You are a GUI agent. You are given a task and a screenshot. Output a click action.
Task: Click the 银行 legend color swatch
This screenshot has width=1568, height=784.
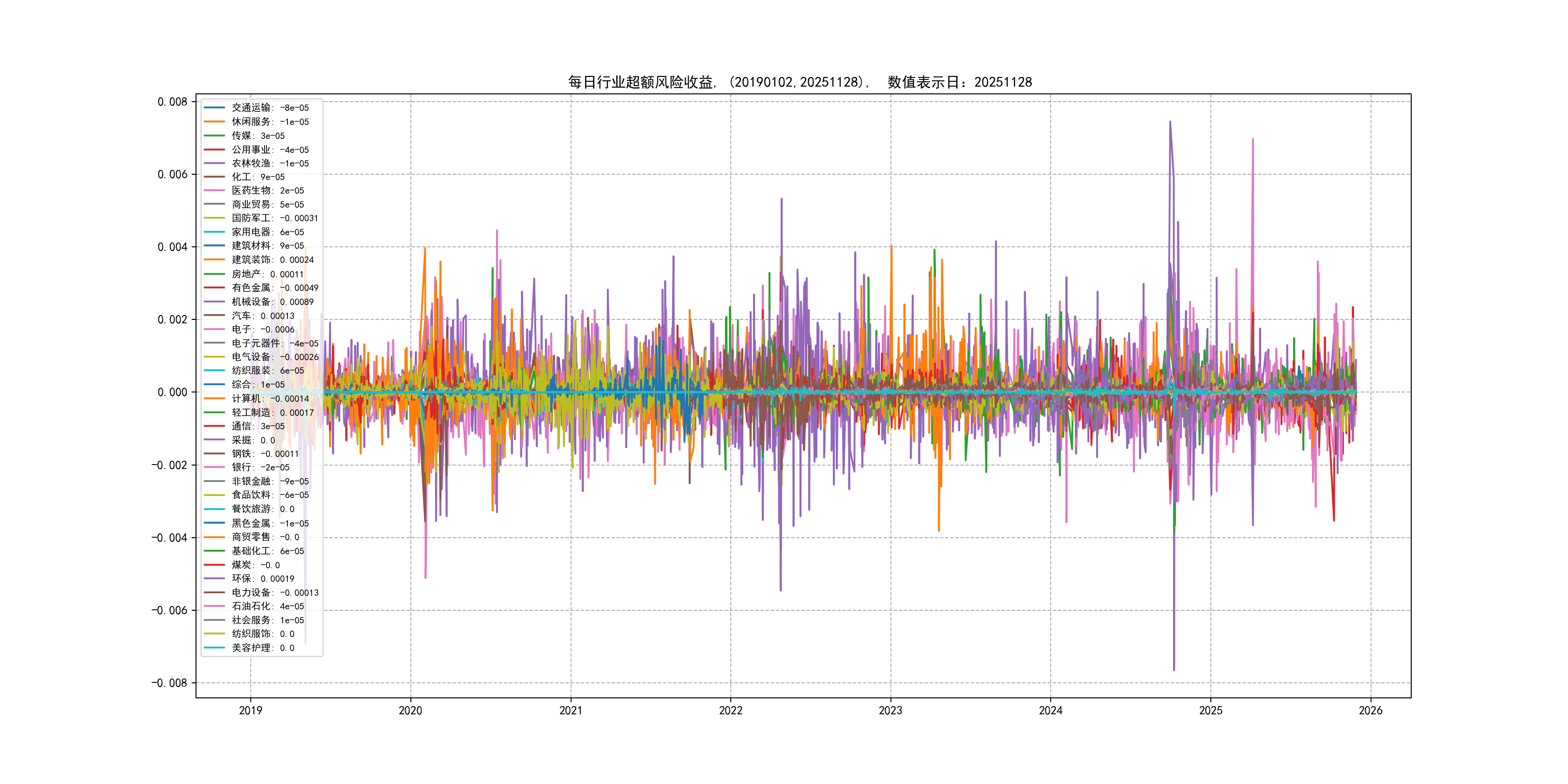click(x=214, y=467)
